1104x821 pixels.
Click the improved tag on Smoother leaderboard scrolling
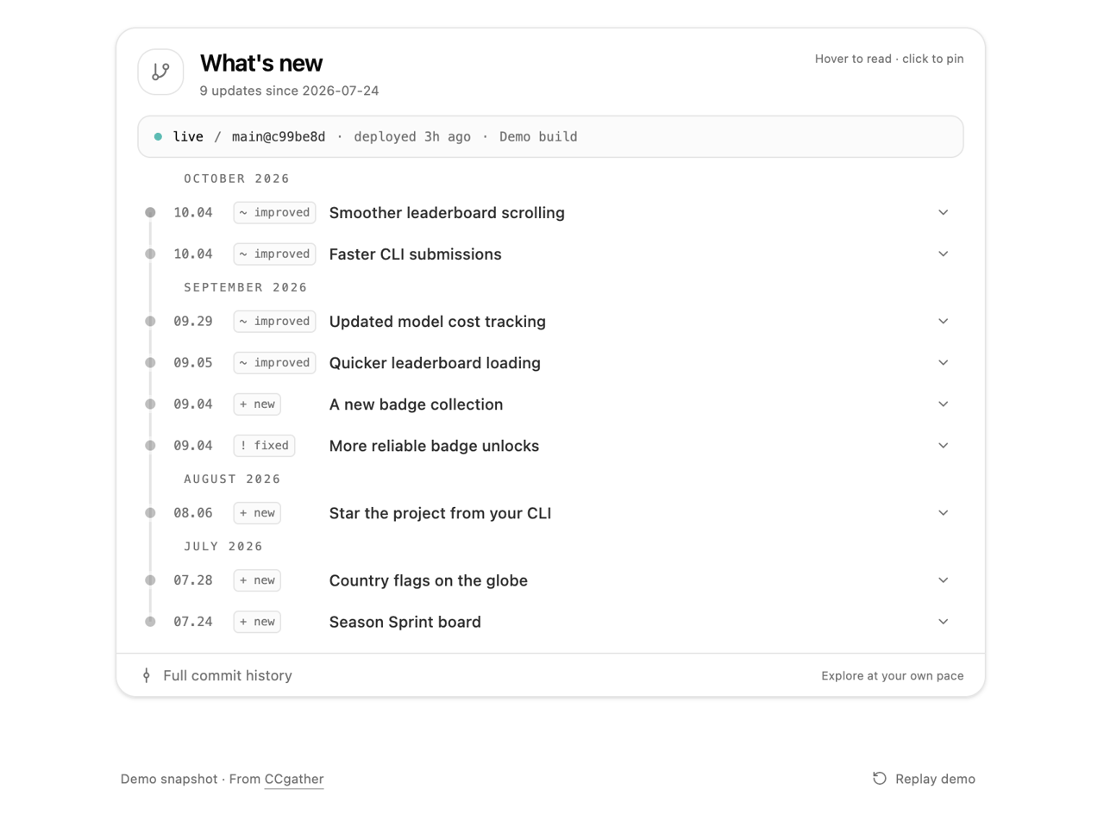(x=274, y=212)
